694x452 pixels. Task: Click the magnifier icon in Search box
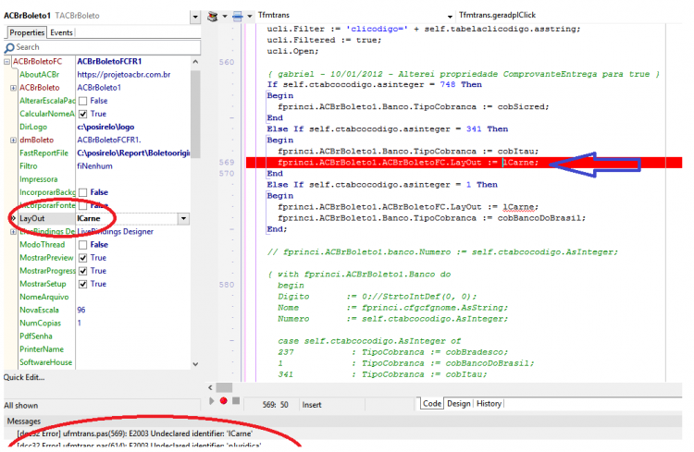click(x=9, y=48)
